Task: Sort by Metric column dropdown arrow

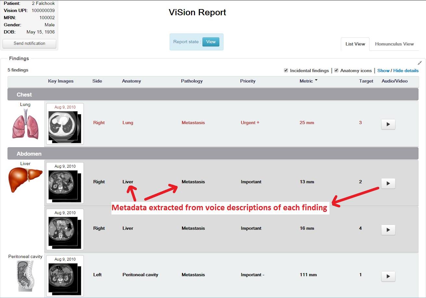Action: coord(316,80)
